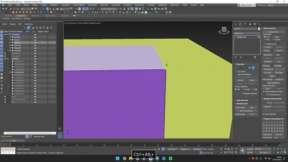Activate the Select and Rotate tool
Viewport: 288px width, 162px height.
(51, 9)
